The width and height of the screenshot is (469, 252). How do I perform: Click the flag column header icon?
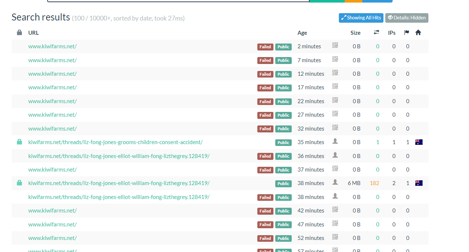(406, 33)
